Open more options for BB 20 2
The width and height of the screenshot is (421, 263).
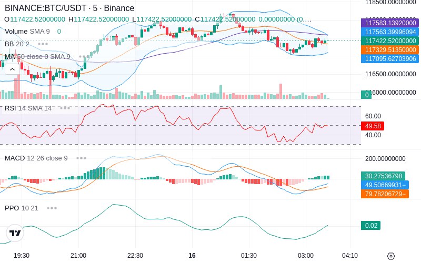(x=43, y=44)
